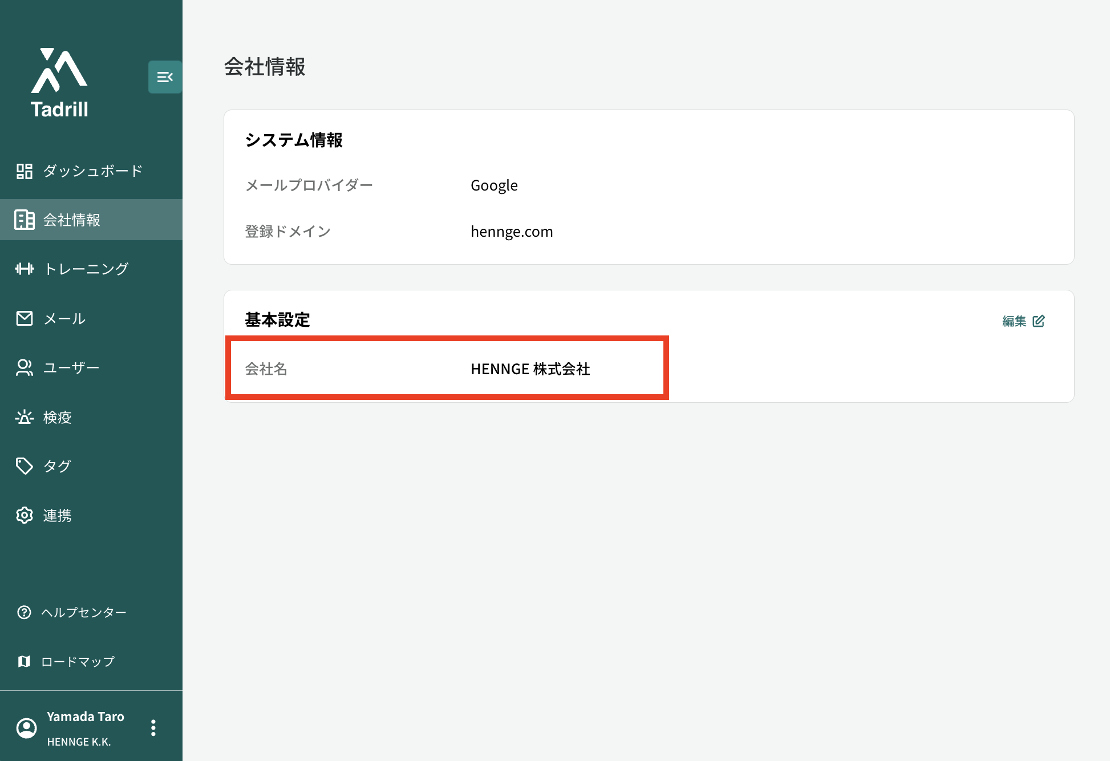Click the edit pencil icon
Image resolution: width=1110 pixels, height=761 pixels.
click(x=1039, y=321)
